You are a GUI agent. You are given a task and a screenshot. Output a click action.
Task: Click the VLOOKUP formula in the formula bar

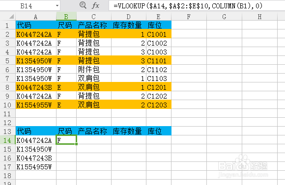coord(188,6)
